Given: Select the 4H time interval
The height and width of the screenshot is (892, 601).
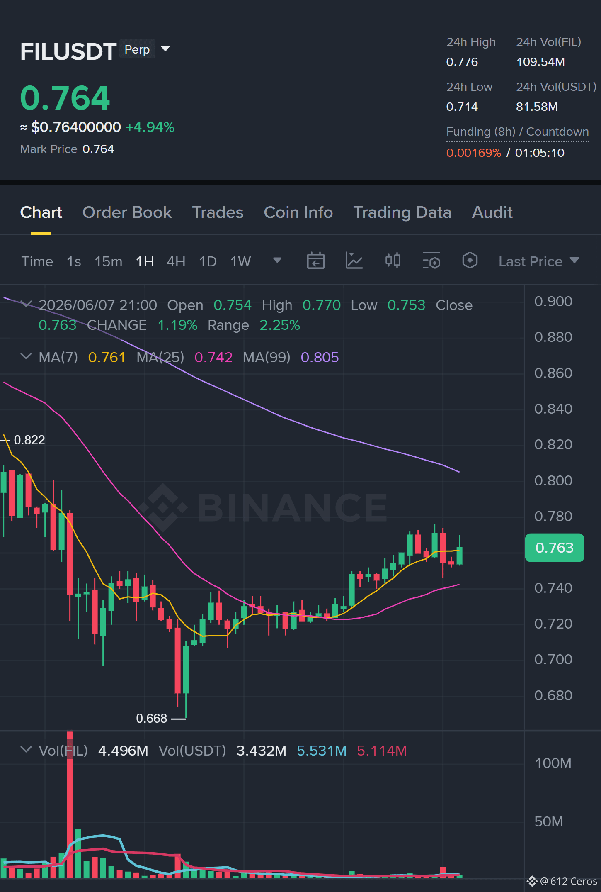Looking at the screenshot, I should tap(176, 261).
